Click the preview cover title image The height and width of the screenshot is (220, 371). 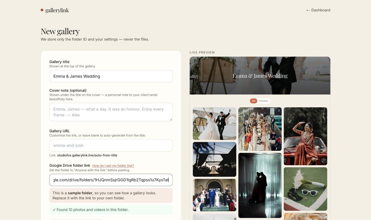(x=260, y=76)
